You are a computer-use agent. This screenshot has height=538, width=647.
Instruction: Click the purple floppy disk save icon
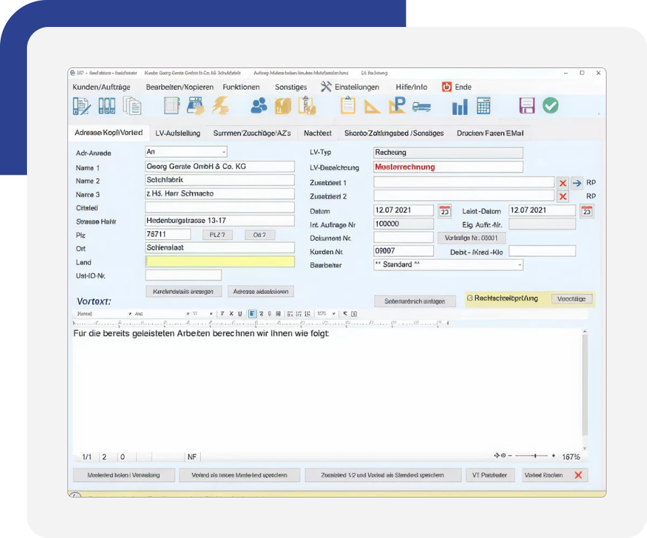point(527,106)
